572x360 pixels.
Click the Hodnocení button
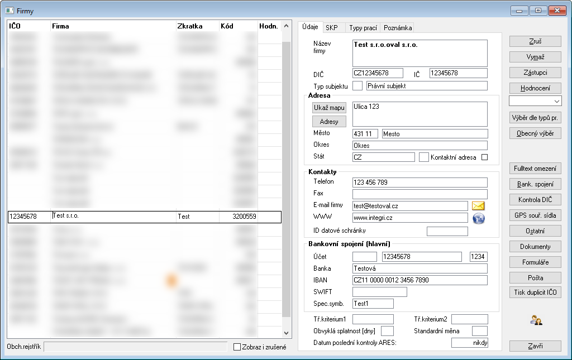pyautogui.click(x=535, y=88)
